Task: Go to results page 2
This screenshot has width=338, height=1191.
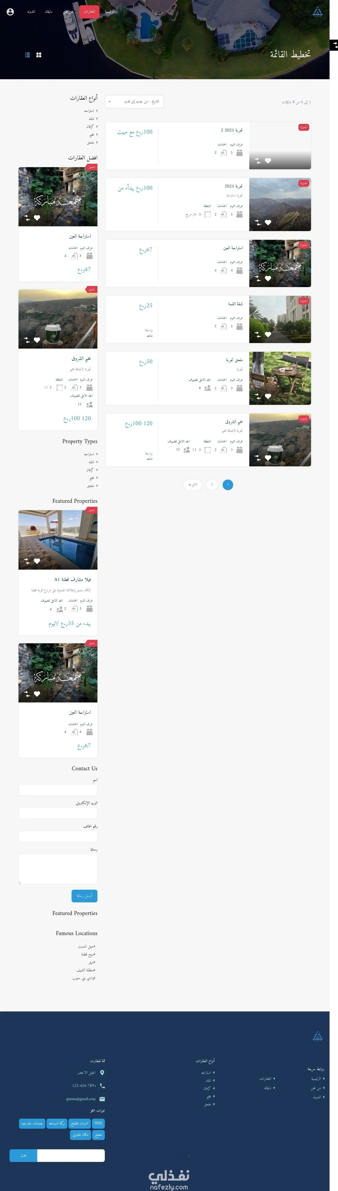Action: click(212, 485)
